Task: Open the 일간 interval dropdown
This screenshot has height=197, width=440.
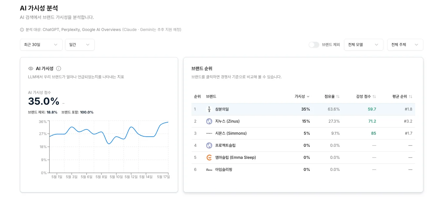Action: pos(80,45)
